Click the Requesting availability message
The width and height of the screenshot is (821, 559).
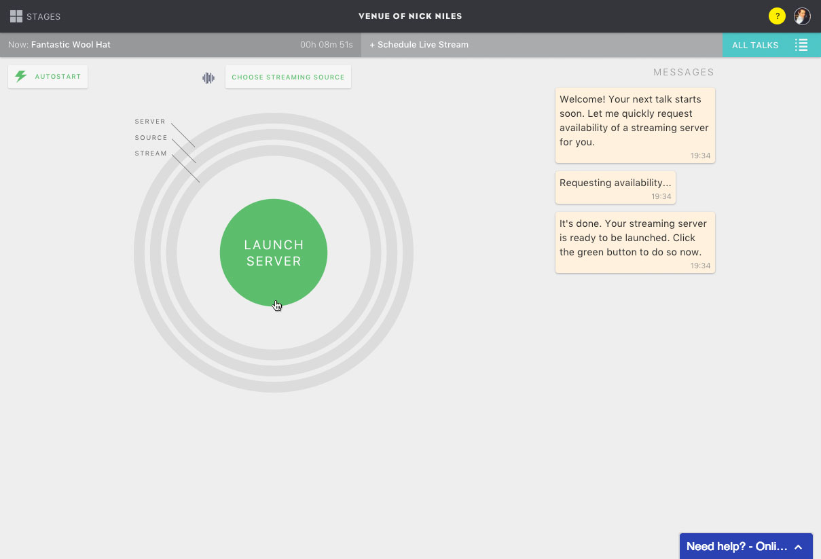tap(615, 187)
